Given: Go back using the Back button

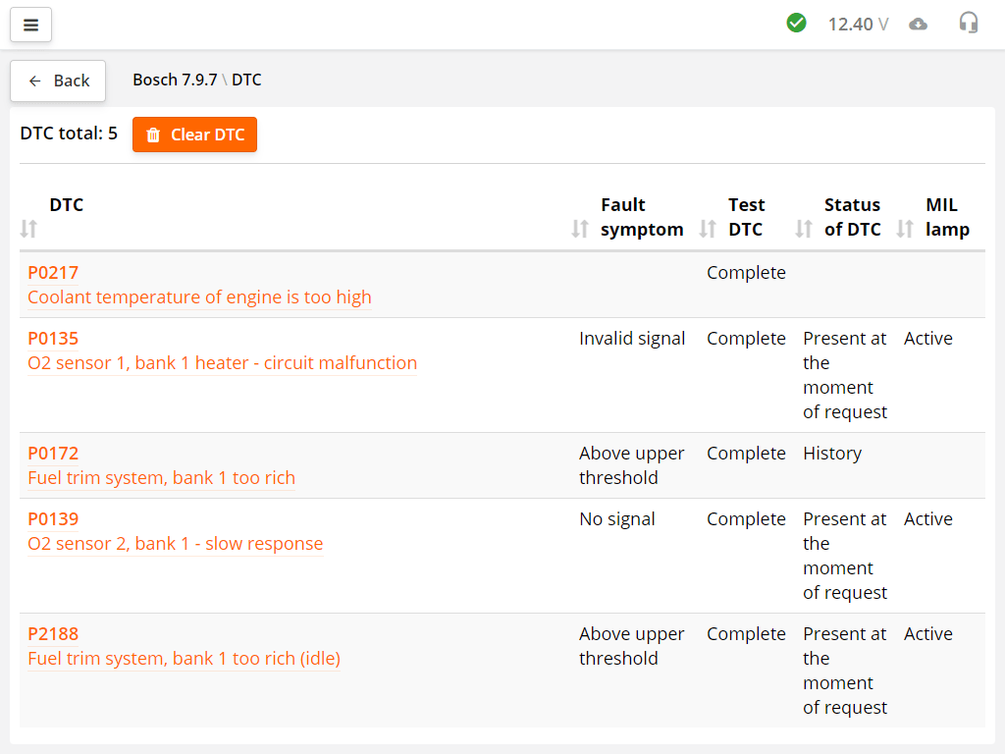Looking at the screenshot, I should pyautogui.click(x=58, y=81).
